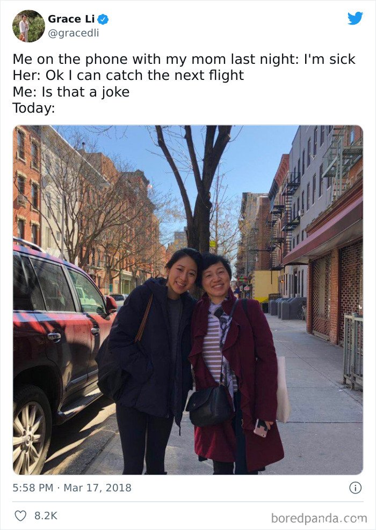Click the blue verified badge
The width and height of the screenshot is (376, 530).
(103, 20)
